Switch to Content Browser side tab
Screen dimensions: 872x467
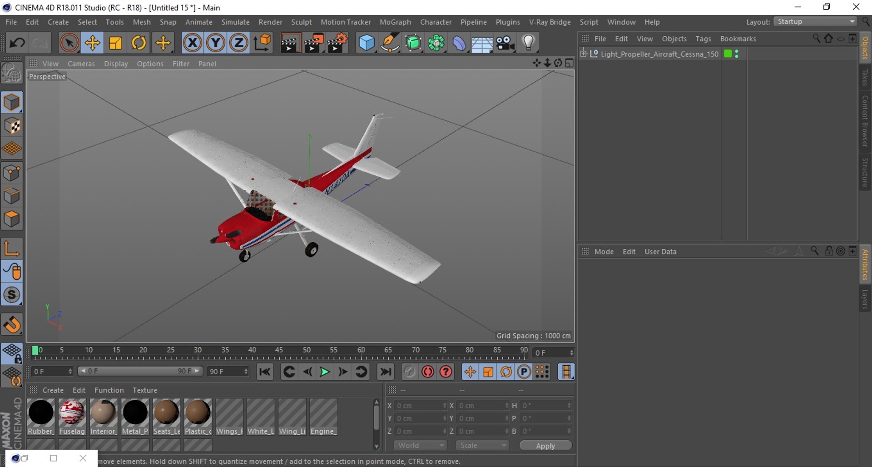click(865, 121)
